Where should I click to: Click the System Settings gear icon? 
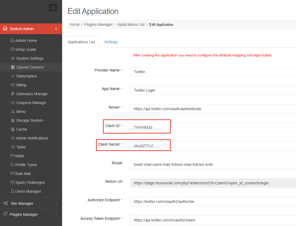pos(13,58)
